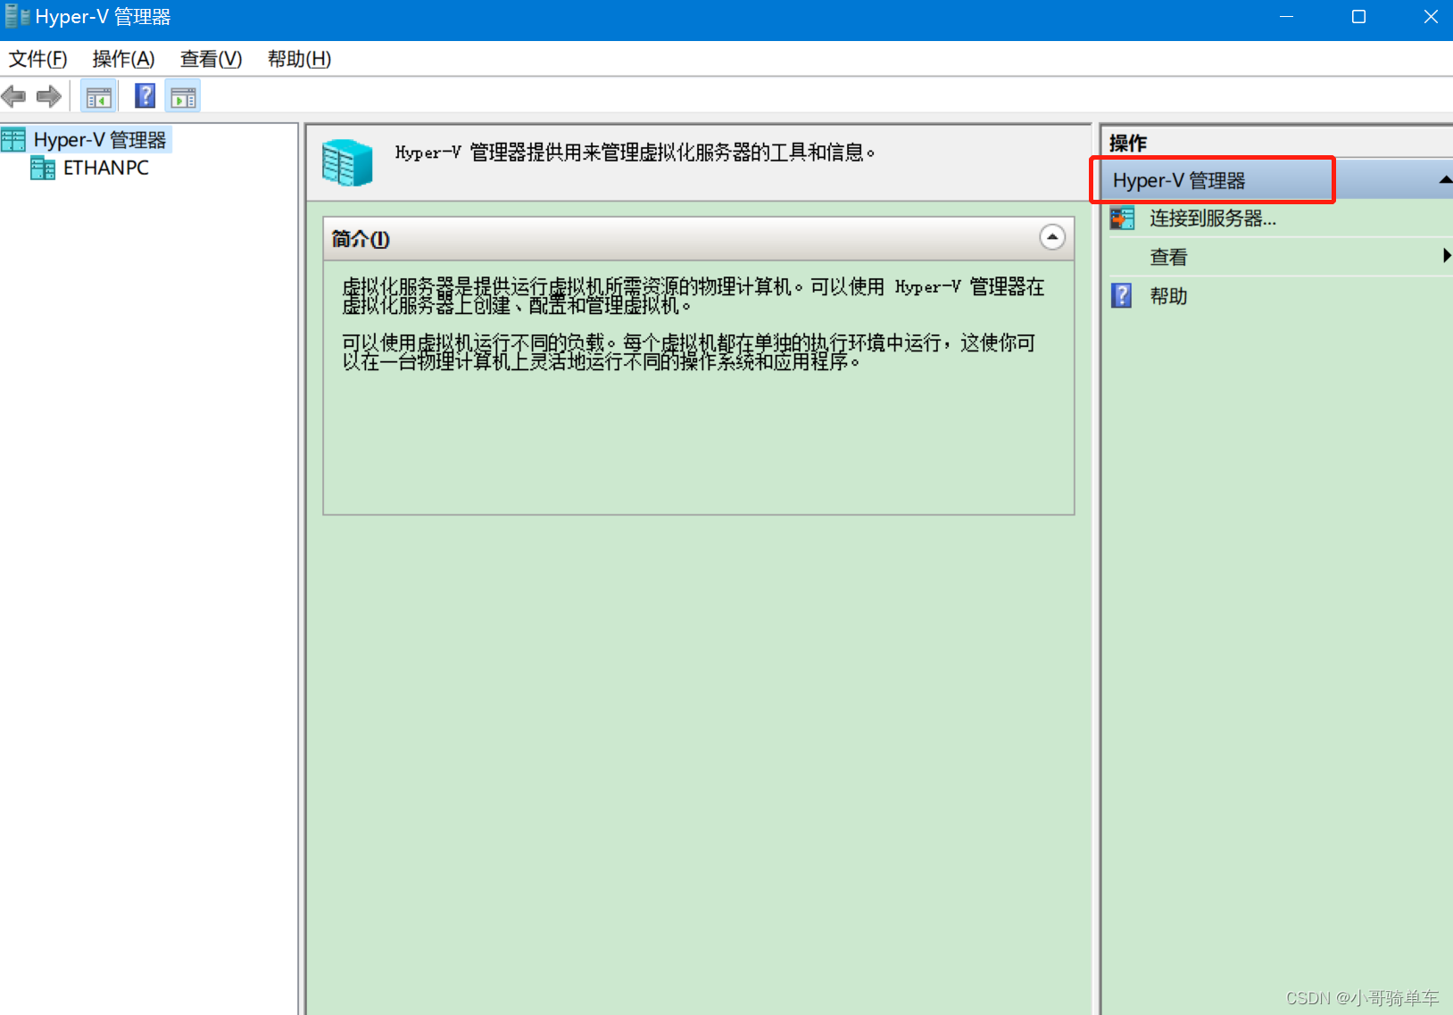This screenshot has width=1453, height=1015.
Task: Open the 帮助(H) menu
Action: [300, 59]
